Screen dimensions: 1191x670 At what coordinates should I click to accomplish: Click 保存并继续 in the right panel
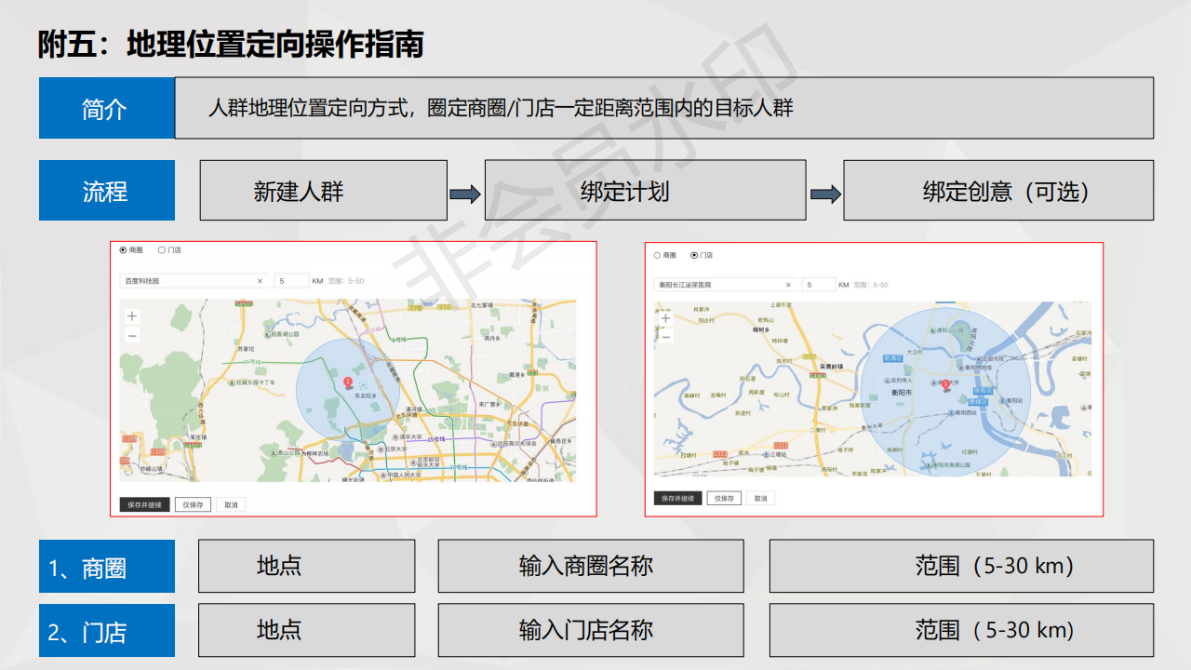677,498
